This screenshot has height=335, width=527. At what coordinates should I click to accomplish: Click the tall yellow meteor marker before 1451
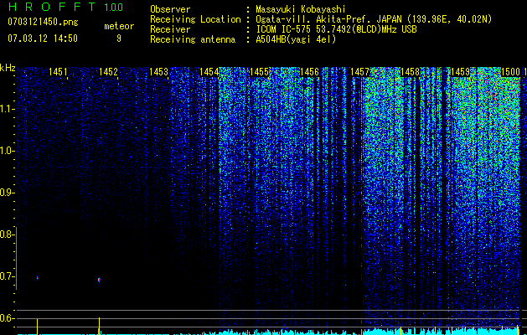coord(37,327)
